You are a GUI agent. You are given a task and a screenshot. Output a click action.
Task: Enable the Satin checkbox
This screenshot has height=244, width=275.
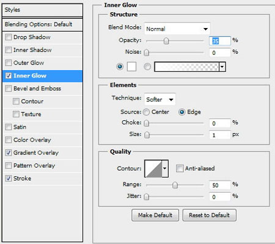point(9,127)
